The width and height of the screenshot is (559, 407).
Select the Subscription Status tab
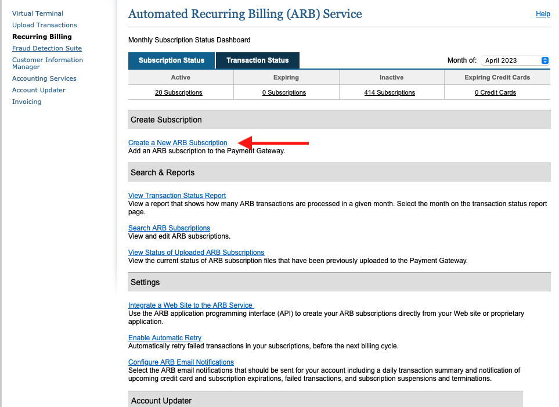171,60
